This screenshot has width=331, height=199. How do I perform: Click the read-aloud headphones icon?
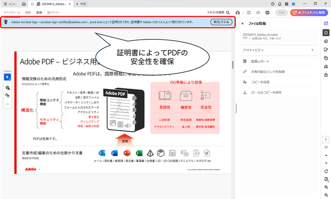pos(238,13)
